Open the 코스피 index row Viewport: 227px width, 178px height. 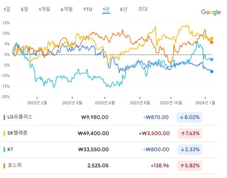[x=109, y=165]
